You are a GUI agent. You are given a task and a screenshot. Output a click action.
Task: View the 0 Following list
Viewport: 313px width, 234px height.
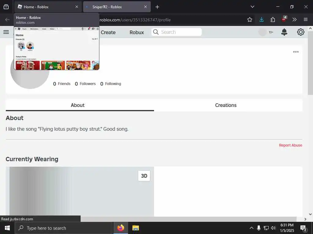point(111,84)
